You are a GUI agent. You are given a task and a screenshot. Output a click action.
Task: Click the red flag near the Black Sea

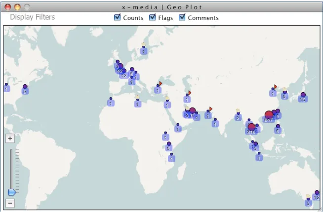click(160, 83)
